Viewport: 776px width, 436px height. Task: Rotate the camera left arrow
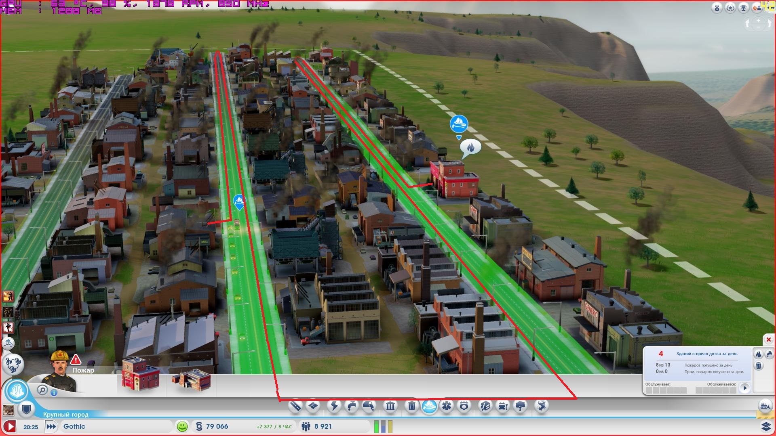748,23
